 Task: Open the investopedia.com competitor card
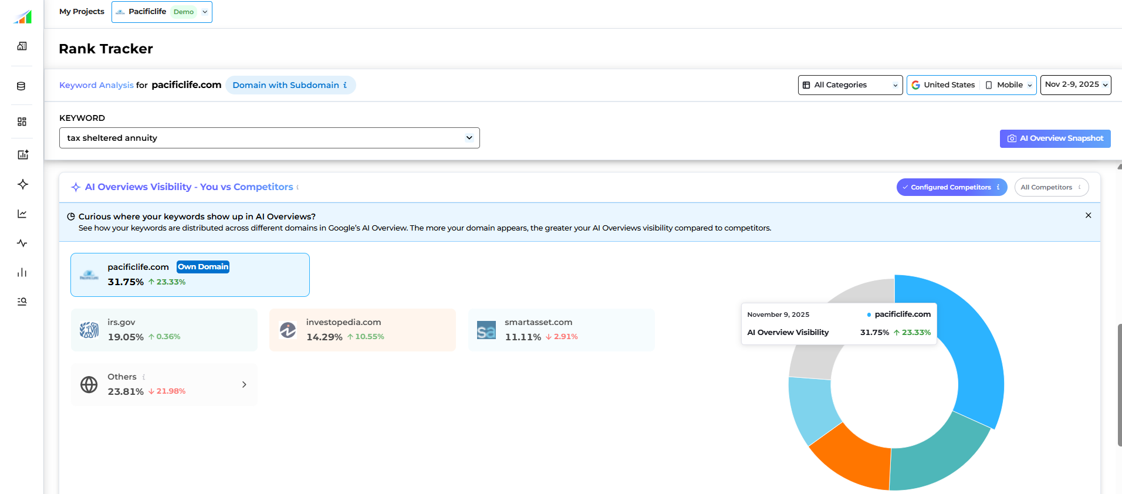363,330
